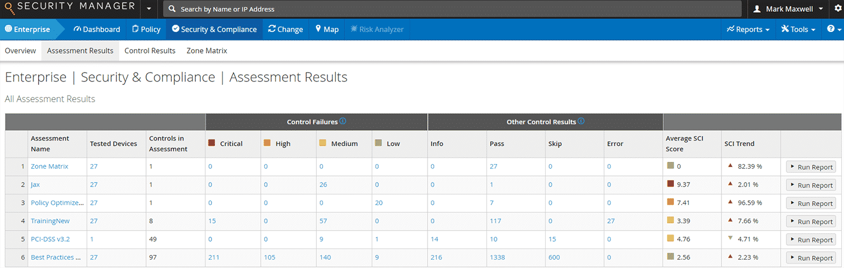Click the Search by Name or IP field
Screen dimensions: 844x268
click(448, 9)
